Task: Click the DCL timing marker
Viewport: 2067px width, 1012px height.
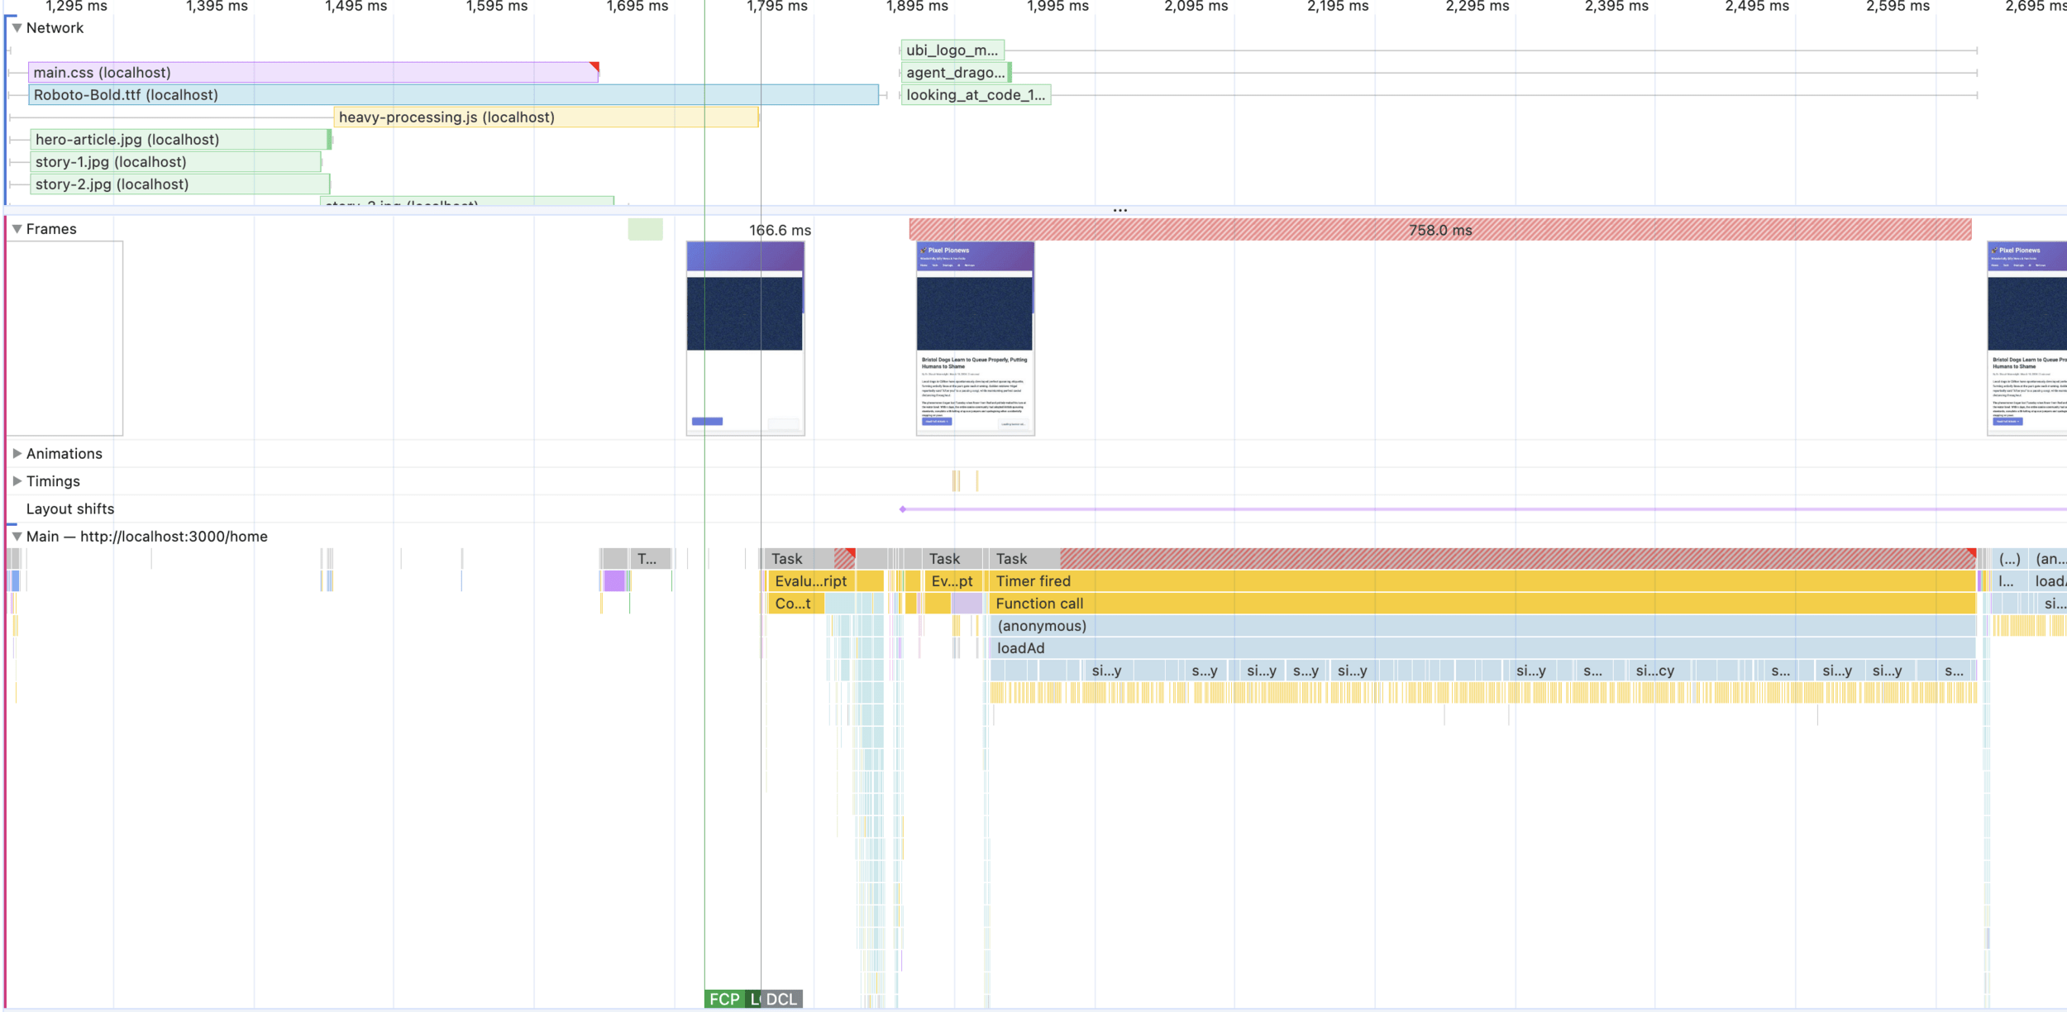Action: tap(781, 999)
